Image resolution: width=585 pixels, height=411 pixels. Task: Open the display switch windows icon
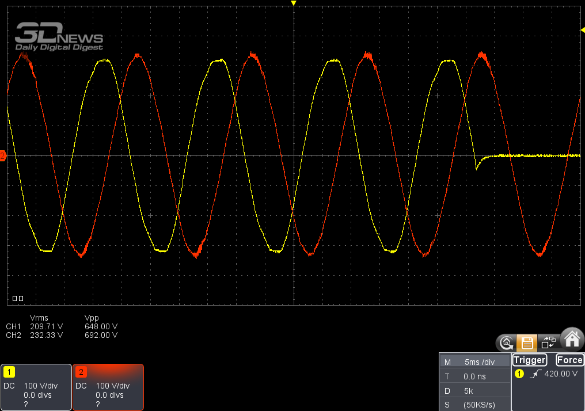[548, 342]
